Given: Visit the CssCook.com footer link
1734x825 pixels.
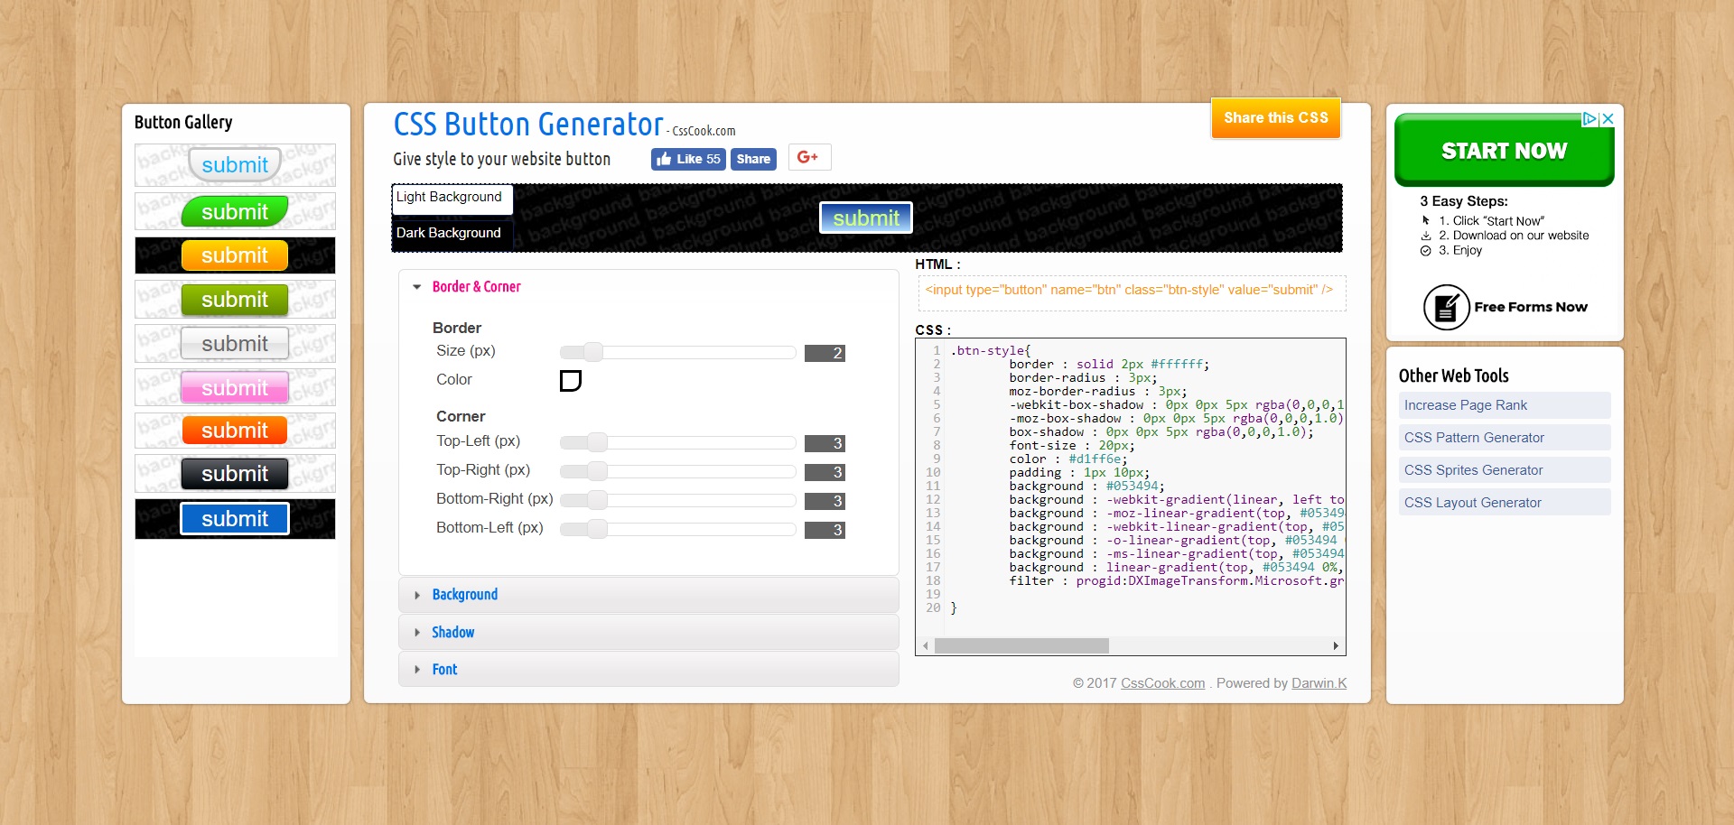Looking at the screenshot, I should click(x=1162, y=683).
